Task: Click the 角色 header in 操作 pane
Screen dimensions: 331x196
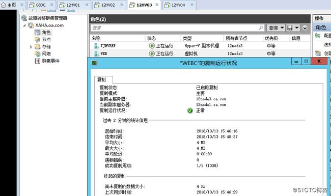Action: click(322, 27)
